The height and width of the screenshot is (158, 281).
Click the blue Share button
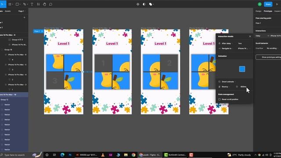(x=268, y=4)
